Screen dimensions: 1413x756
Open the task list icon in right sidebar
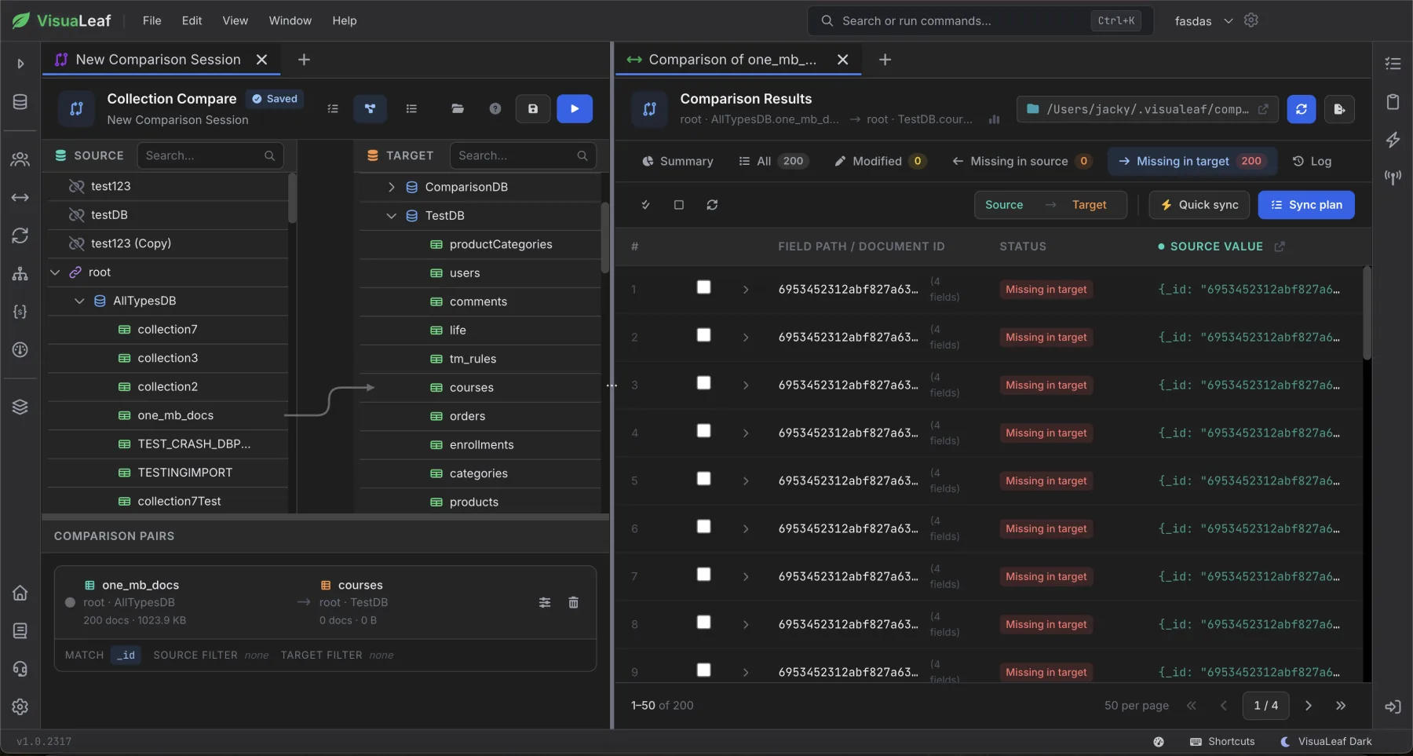[1393, 64]
